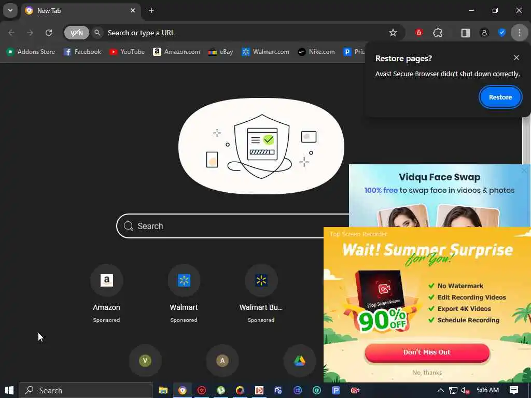The width and height of the screenshot is (531, 398).
Task: Go forward with the forward arrow
Action: (30, 33)
